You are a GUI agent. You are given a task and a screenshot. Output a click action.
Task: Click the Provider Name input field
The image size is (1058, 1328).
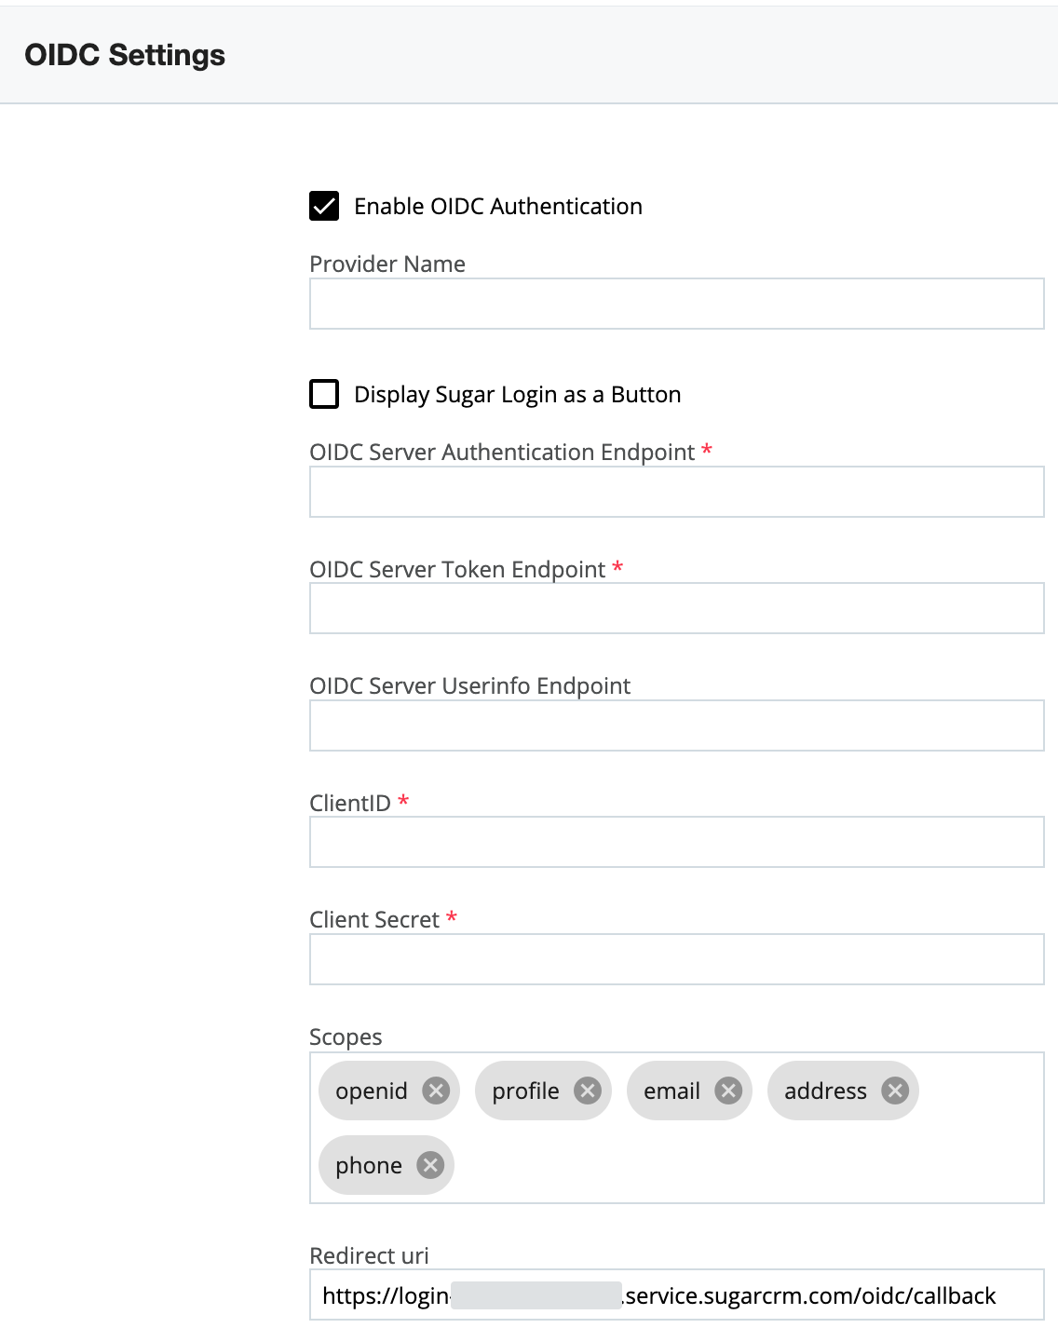pos(676,304)
